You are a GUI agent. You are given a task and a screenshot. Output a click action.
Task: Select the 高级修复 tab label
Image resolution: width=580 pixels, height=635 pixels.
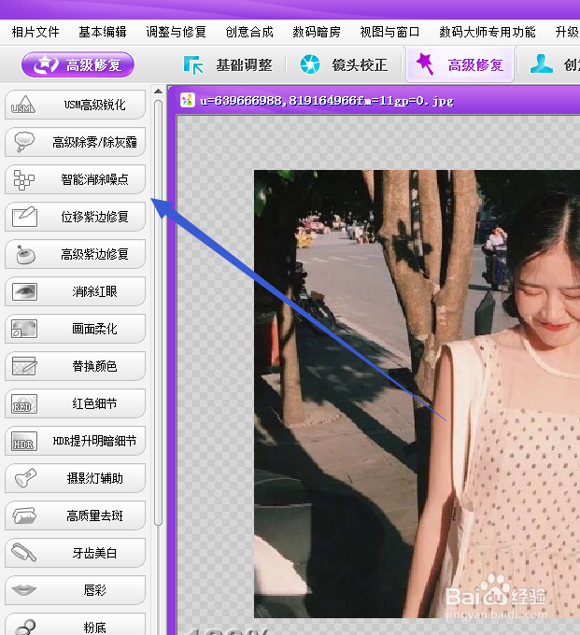pos(476,64)
